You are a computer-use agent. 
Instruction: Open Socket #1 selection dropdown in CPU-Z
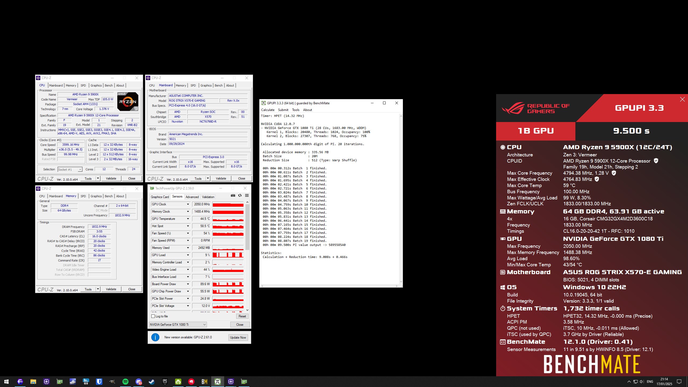[x=70, y=169]
